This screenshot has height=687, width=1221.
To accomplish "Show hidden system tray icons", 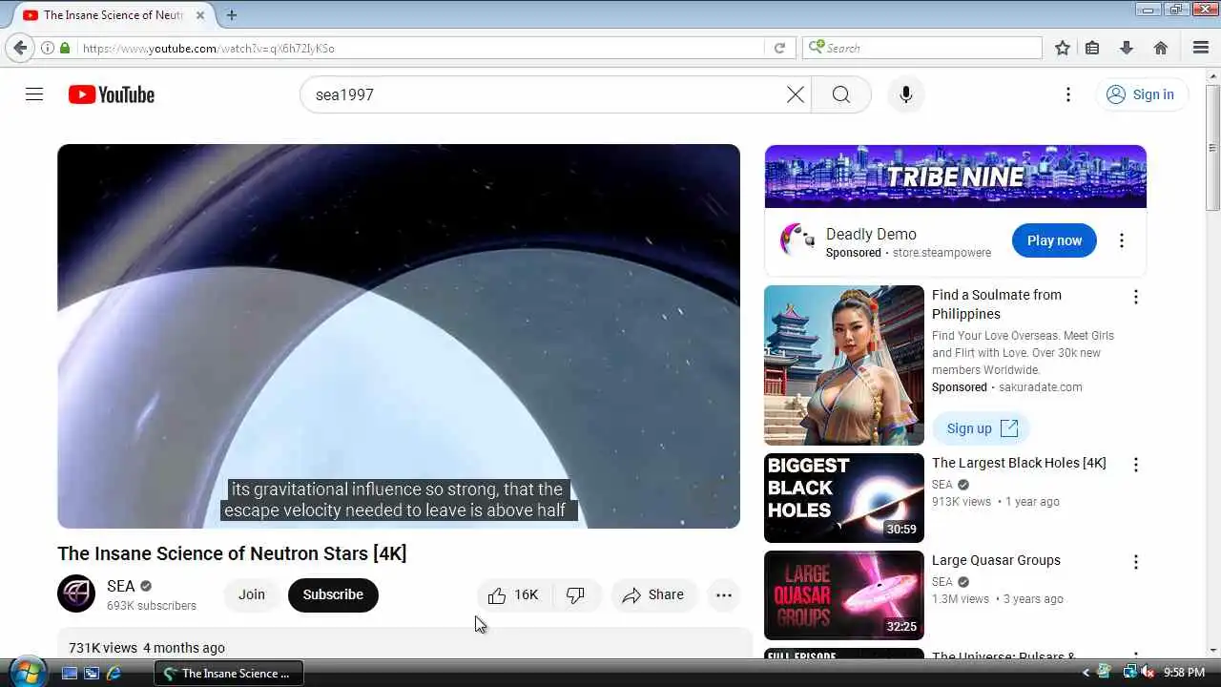I will point(1086,673).
